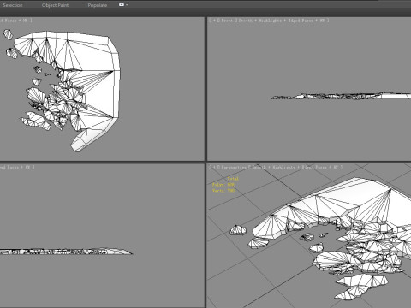This screenshot has height=308, width=411.
Task: Select the flat mesh in Front viewport
Action: tap(341, 96)
